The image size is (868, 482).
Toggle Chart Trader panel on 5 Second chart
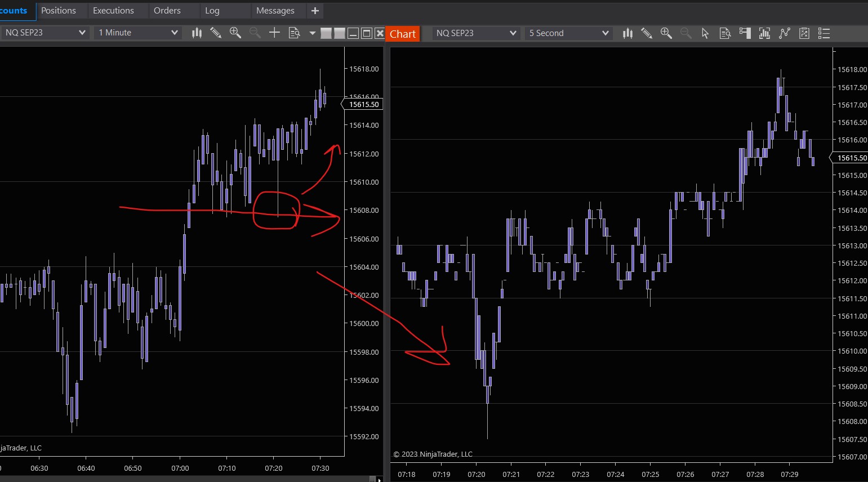pos(745,34)
